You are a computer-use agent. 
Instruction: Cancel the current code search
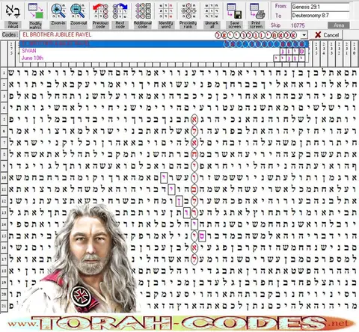[327, 35]
